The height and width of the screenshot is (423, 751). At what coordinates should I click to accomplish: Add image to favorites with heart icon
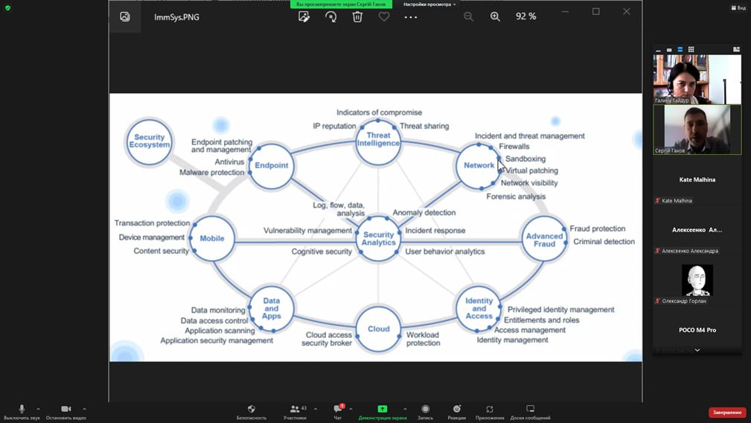(x=384, y=17)
